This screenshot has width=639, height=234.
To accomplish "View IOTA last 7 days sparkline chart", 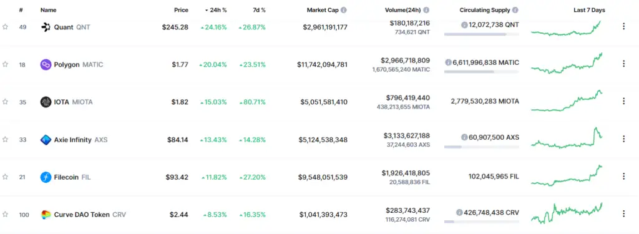I will click(x=567, y=100).
